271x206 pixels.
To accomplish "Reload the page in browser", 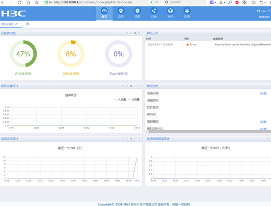I will click(x=20, y=2).
